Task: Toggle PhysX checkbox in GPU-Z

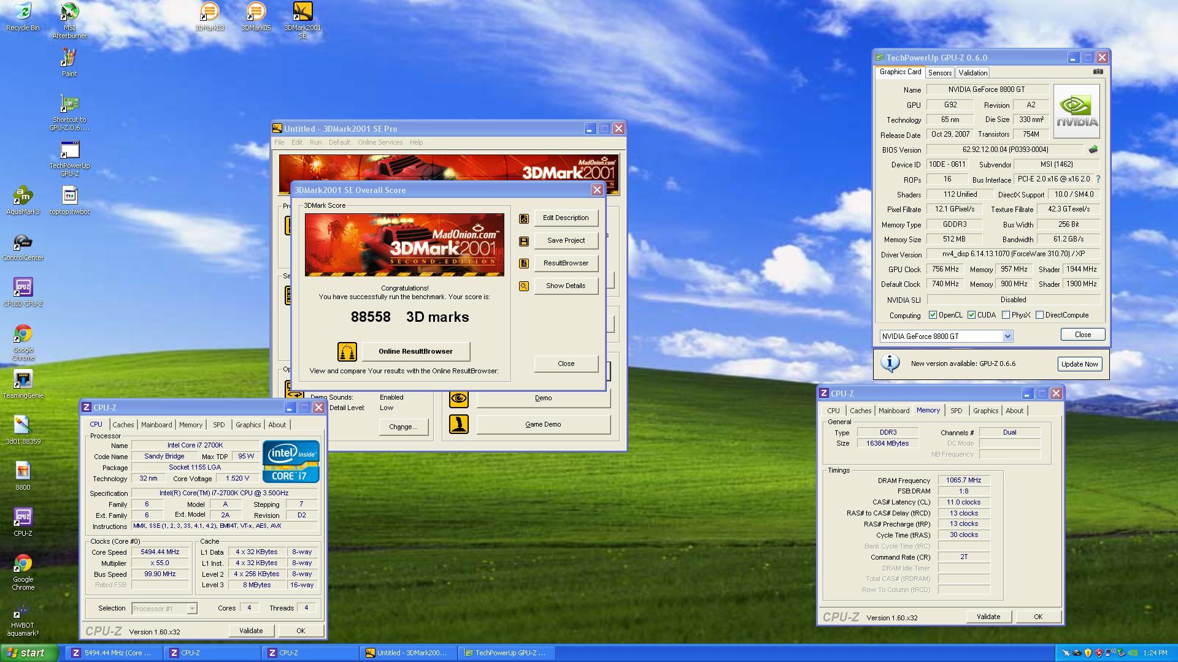Action: click(x=1006, y=315)
